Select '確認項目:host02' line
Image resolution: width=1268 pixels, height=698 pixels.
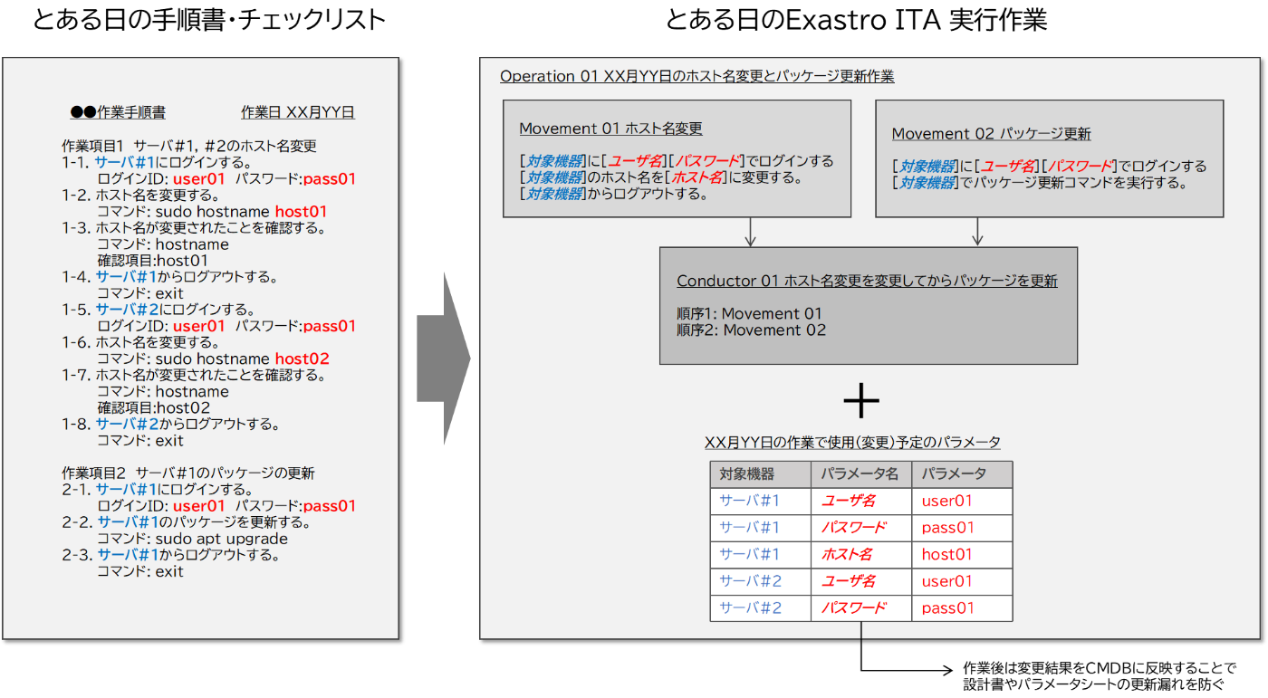coord(154,408)
